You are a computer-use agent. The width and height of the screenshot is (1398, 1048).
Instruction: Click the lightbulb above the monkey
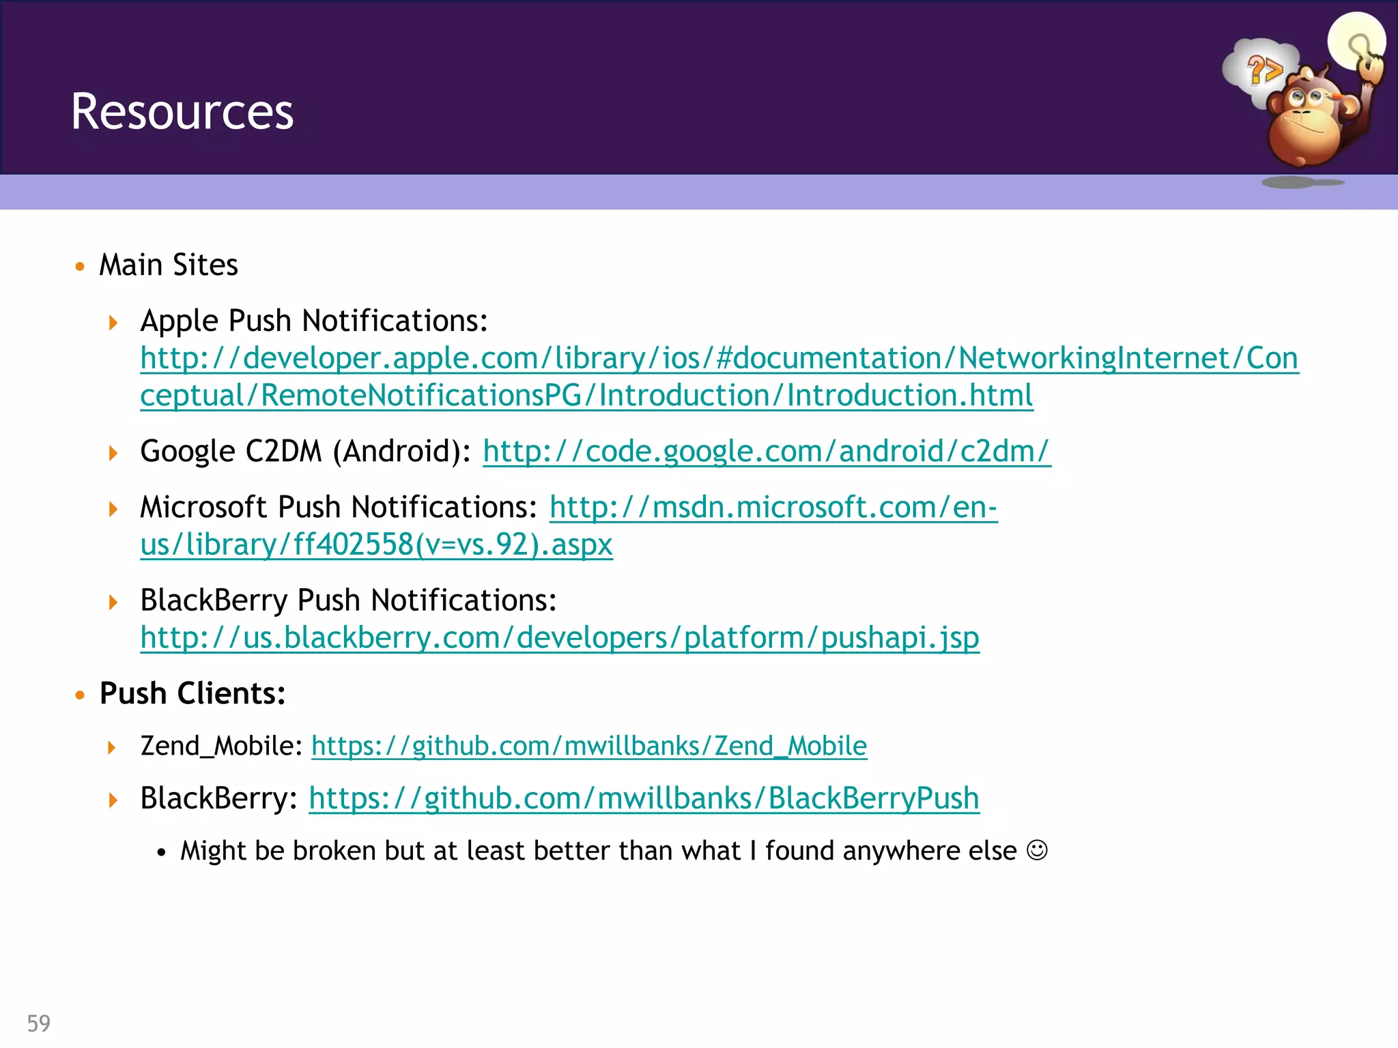pyautogui.click(x=1356, y=40)
